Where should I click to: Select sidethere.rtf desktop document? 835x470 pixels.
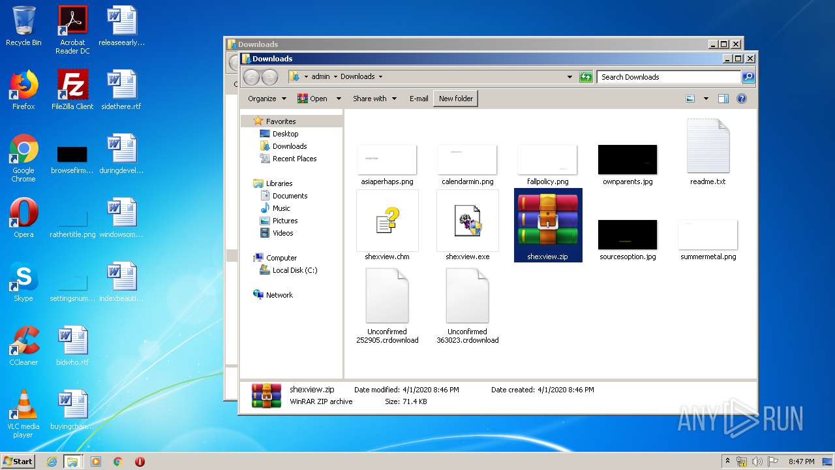121,90
